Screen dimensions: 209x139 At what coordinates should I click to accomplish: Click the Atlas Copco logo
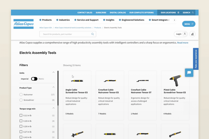click(23, 24)
